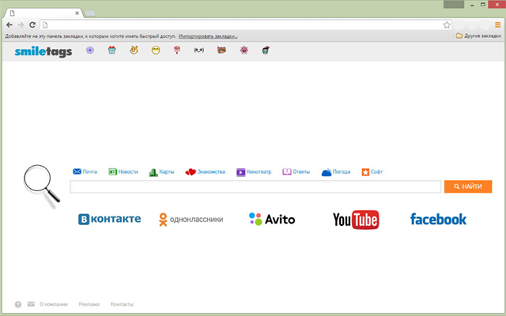Open the Другие закладки folder

pyautogui.click(x=478, y=36)
